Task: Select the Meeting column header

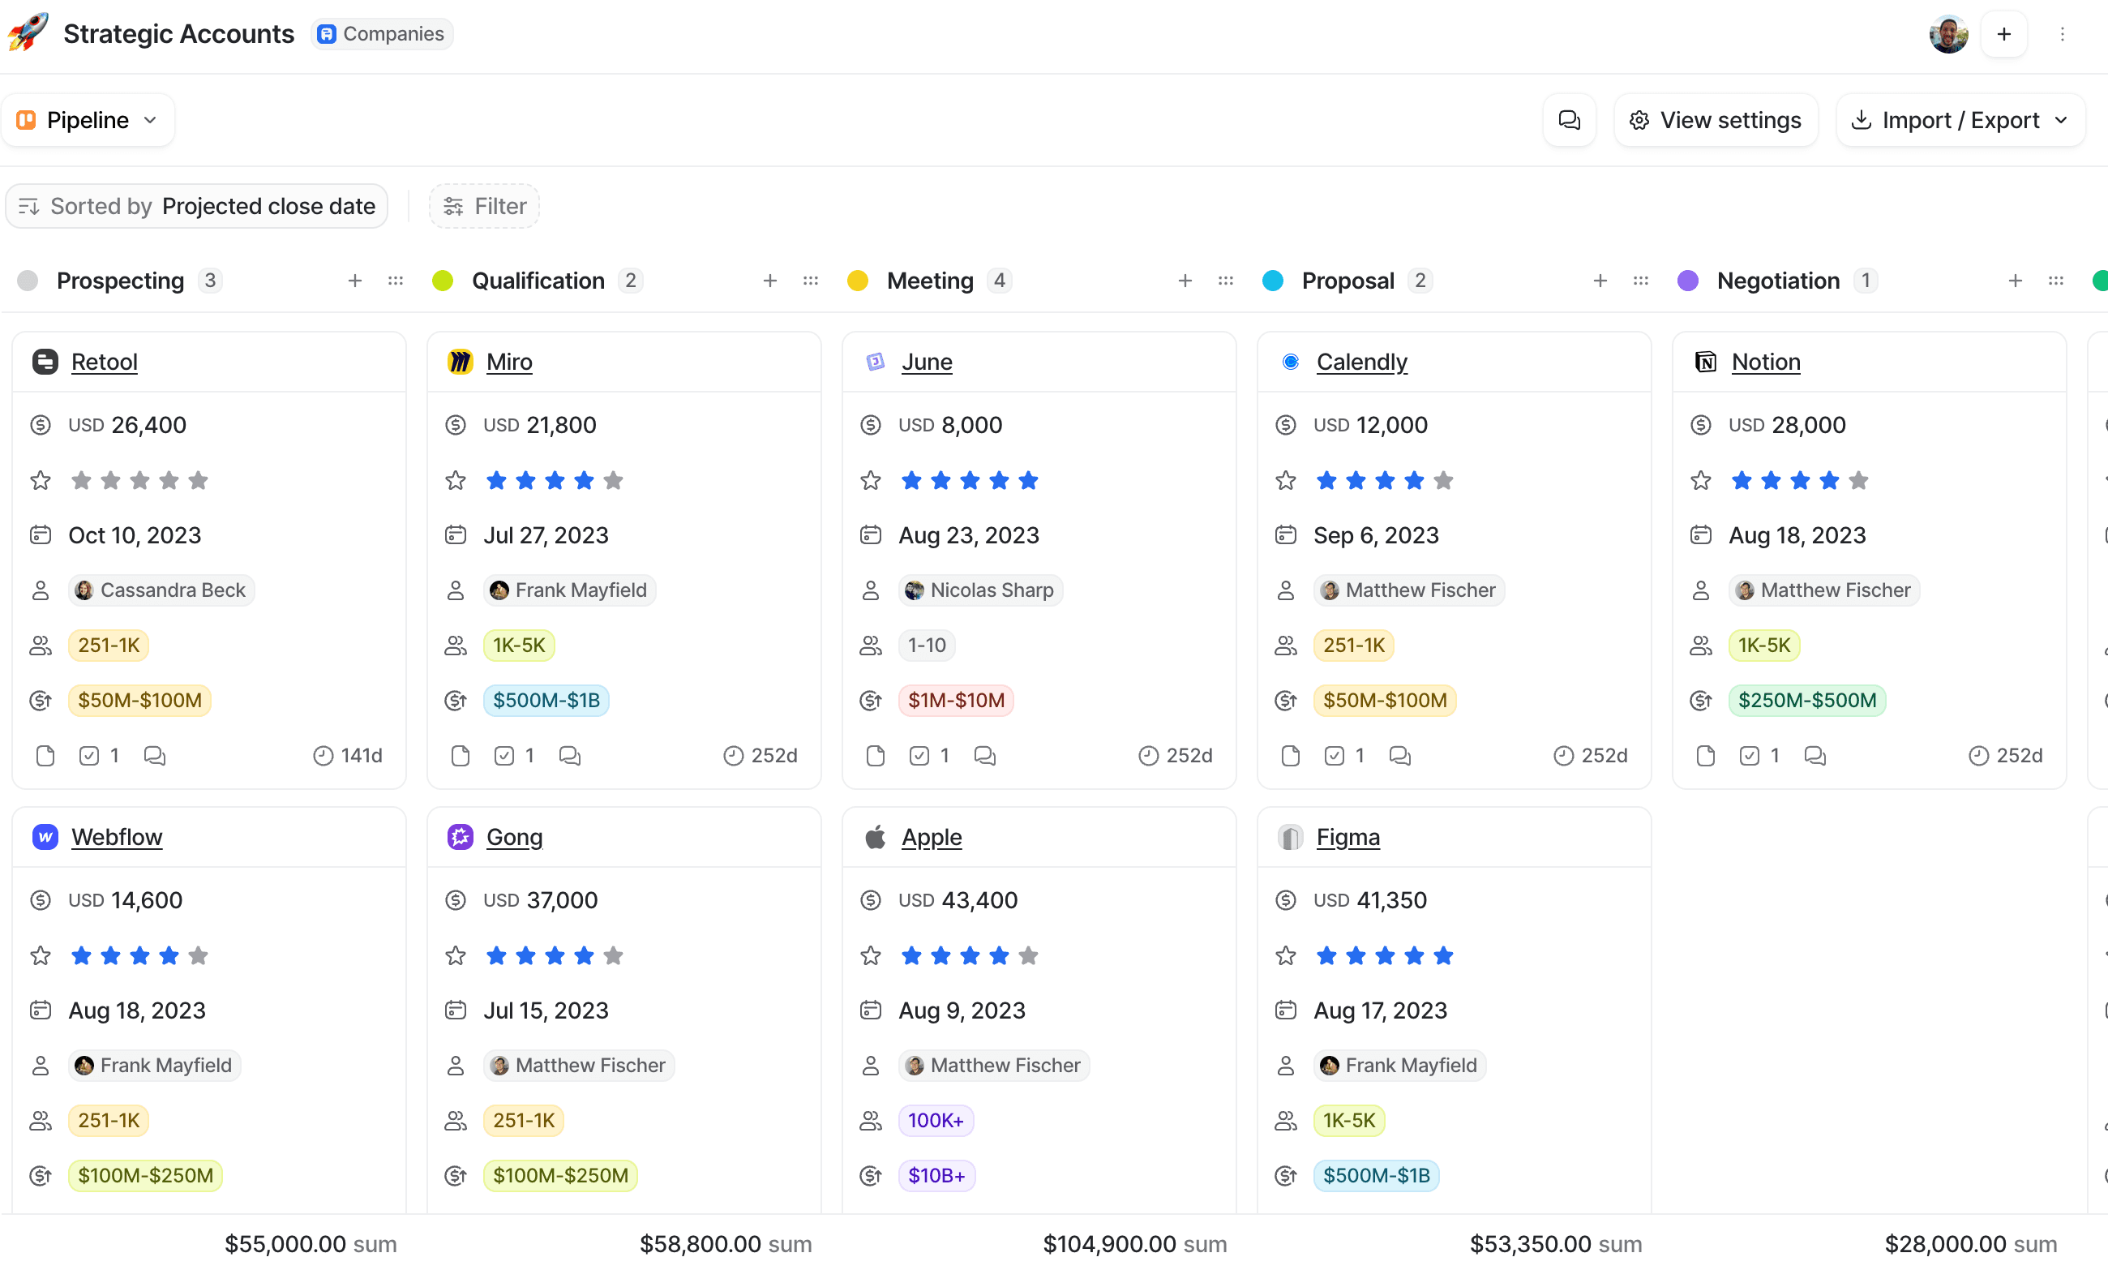Action: tap(930, 281)
